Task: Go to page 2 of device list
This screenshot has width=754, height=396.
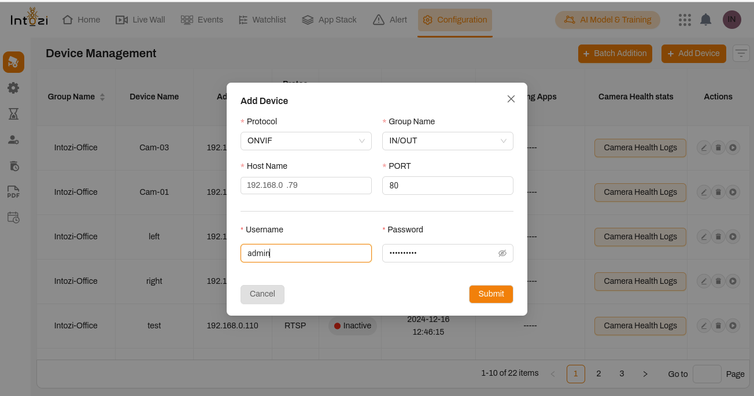Action: [x=598, y=374]
